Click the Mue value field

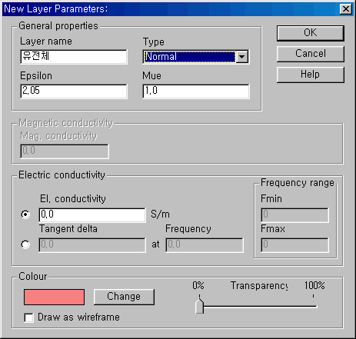click(x=196, y=91)
